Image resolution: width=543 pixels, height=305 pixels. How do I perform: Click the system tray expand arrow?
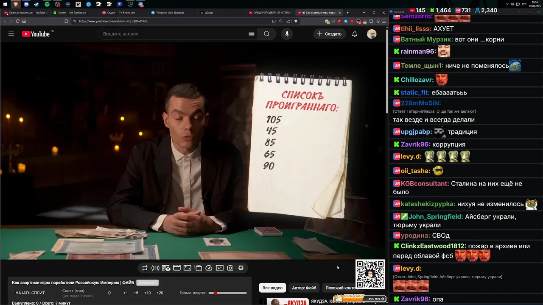click(508, 4)
